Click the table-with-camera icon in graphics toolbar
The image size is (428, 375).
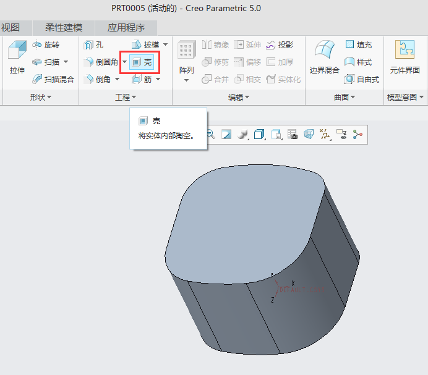293,135
